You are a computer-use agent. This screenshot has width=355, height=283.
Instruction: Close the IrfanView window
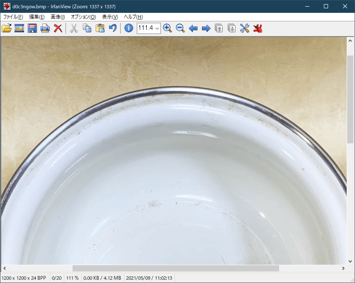click(345, 6)
